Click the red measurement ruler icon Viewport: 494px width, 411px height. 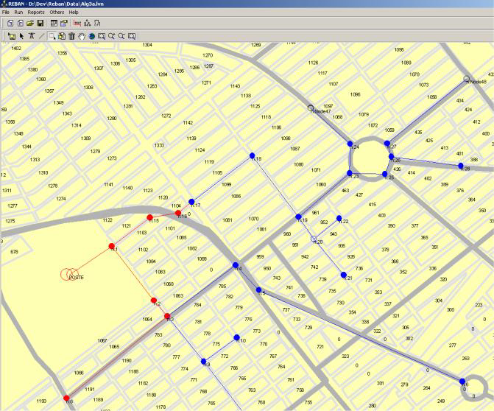click(77, 23)
